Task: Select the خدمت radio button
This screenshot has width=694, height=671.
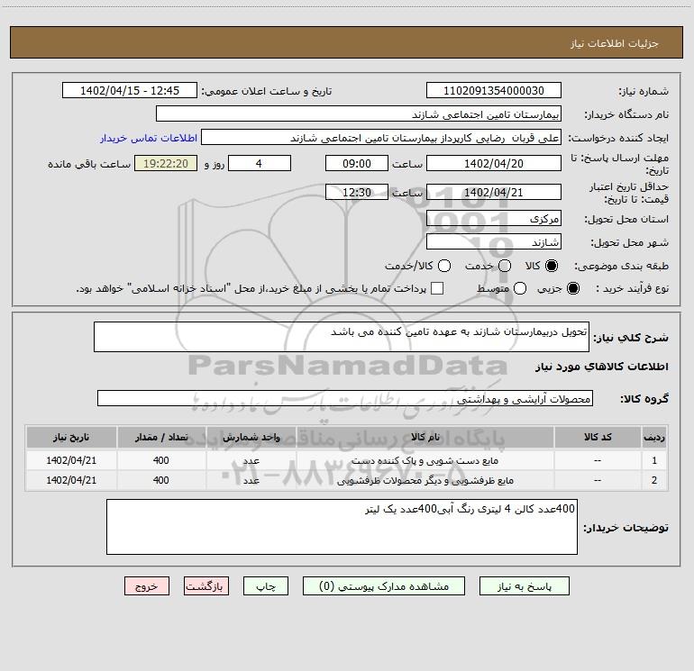Action: point(505,266)
